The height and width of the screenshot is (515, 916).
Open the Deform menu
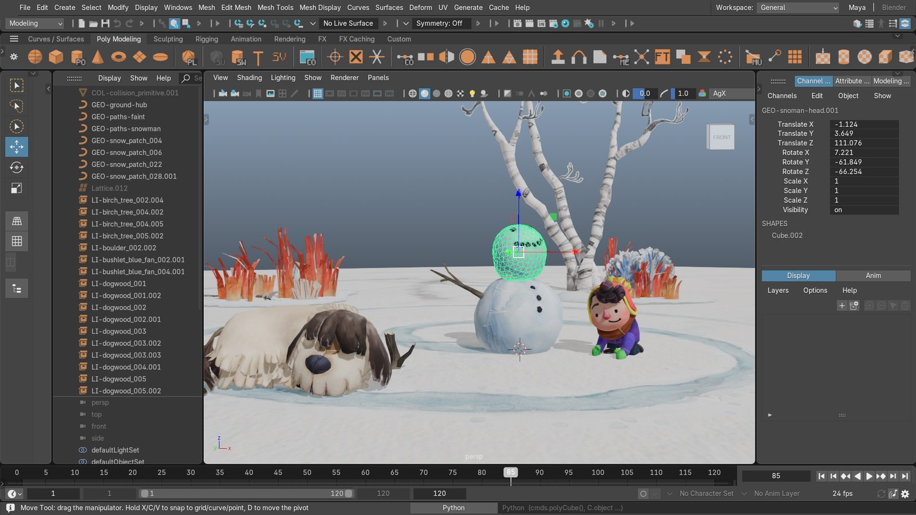tap(420, 7)
